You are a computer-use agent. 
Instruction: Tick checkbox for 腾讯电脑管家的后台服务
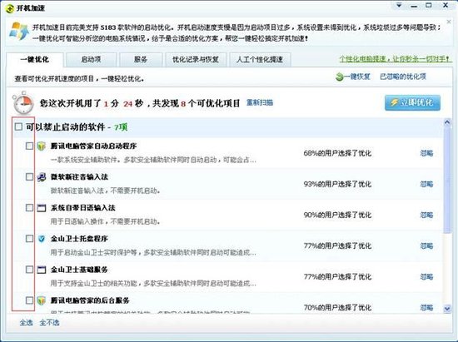point(29,300)
